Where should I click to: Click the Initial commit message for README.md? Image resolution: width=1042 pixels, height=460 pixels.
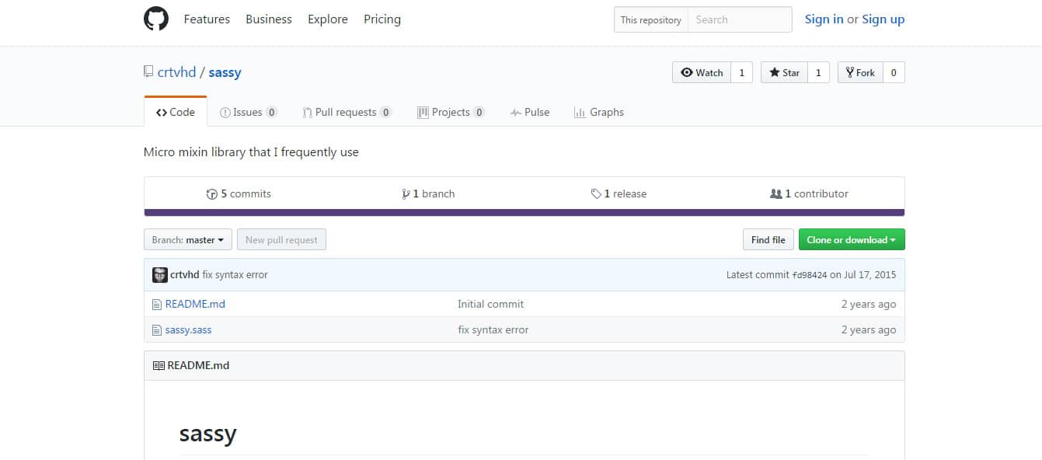[491, 304]
